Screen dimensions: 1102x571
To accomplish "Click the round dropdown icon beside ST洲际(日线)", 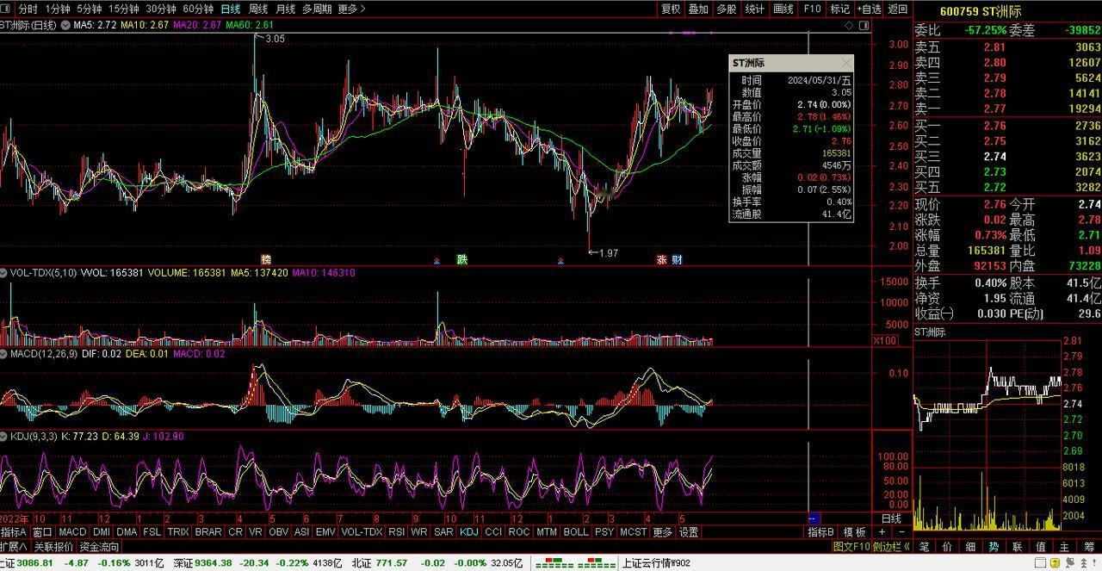I will tap(65, 25).
